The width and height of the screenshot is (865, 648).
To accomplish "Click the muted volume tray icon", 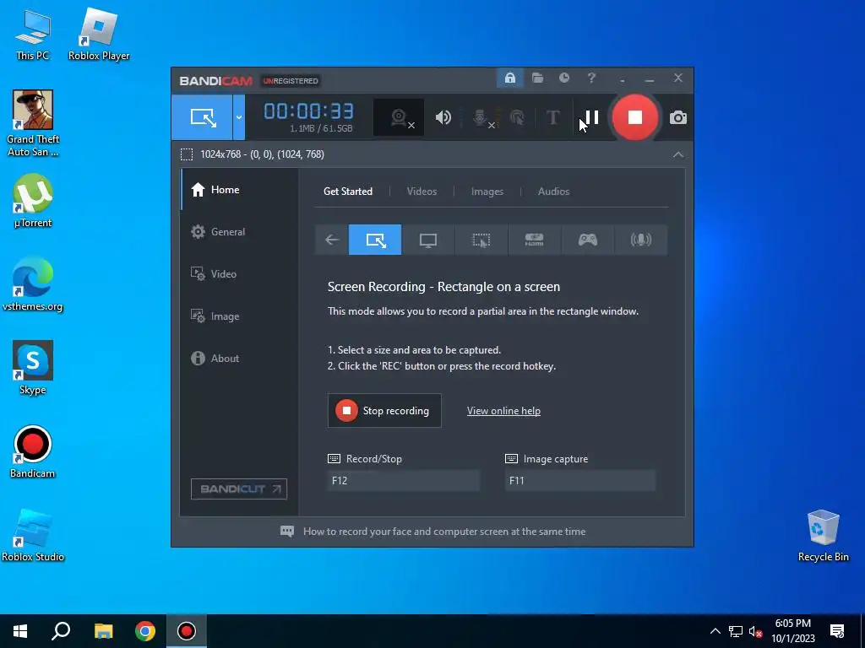I will [755, 631].
